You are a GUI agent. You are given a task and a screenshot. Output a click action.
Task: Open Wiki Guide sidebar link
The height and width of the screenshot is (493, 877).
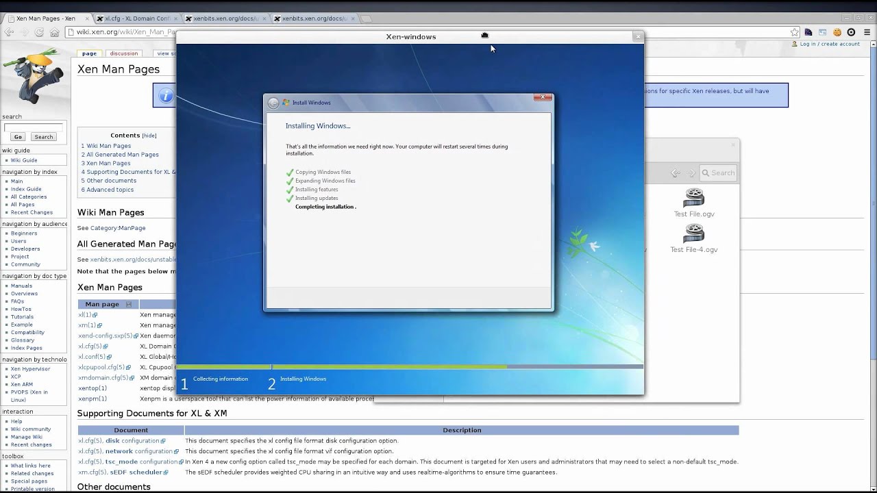(24, 160)
